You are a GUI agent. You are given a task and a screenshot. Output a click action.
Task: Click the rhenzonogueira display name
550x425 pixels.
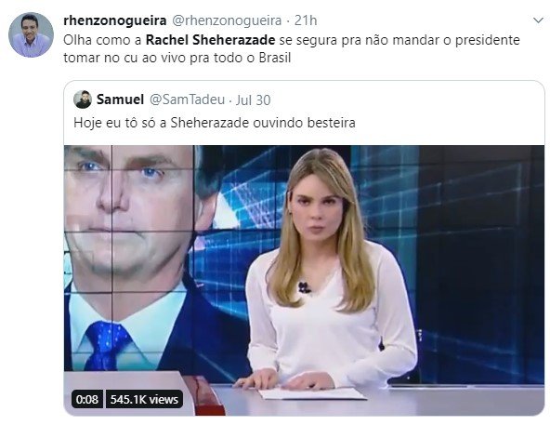point(114,20)
